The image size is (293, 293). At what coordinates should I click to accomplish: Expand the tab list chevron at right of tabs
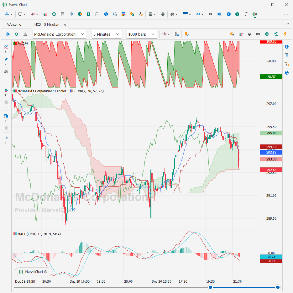tap(288, 24)
